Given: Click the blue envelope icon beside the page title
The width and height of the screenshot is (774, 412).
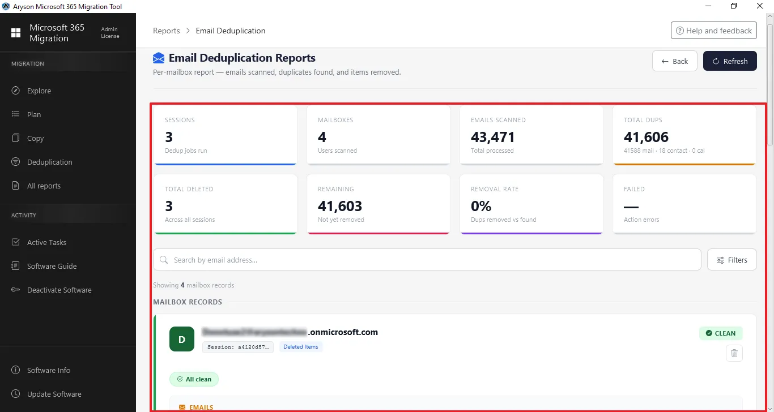Looking at the screenshot, I should 159,58.
